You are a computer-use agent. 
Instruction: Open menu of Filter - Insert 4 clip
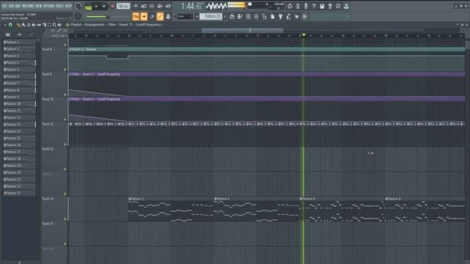[70, 99]
